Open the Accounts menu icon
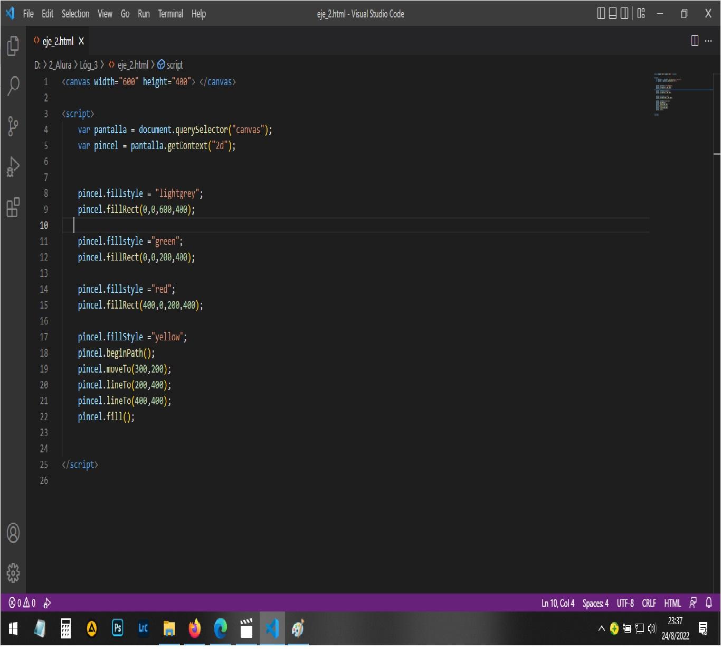 point(13,533)
